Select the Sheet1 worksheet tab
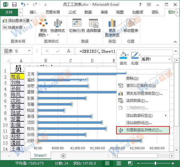 tap(40, 156)
